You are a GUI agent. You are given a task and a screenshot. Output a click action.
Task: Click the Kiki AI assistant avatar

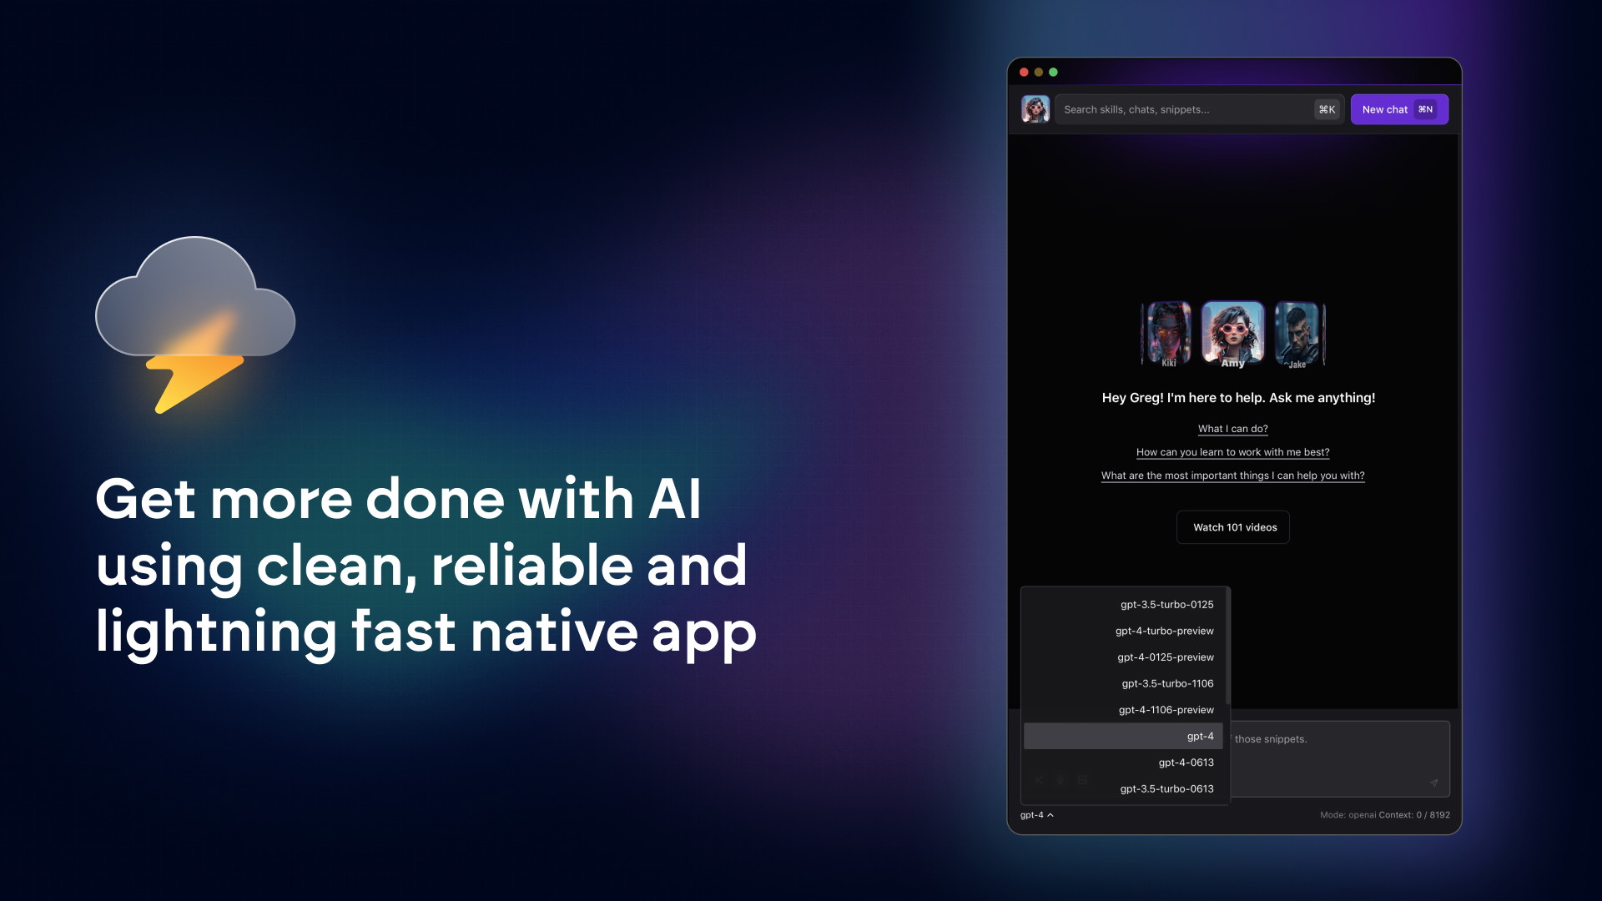1168,332
